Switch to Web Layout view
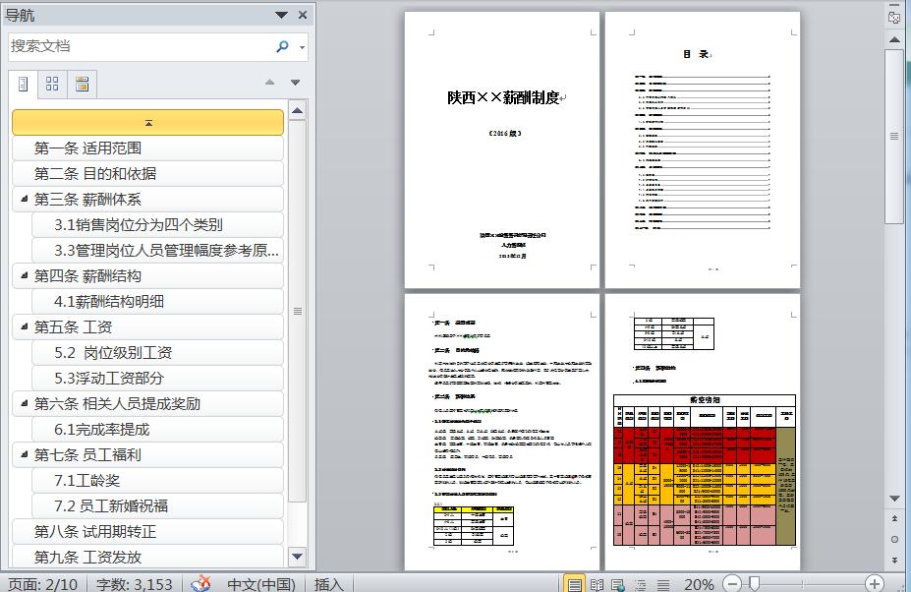 click(618, 584)
